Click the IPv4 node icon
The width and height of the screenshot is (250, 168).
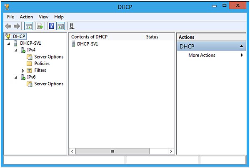pos(23,50)
